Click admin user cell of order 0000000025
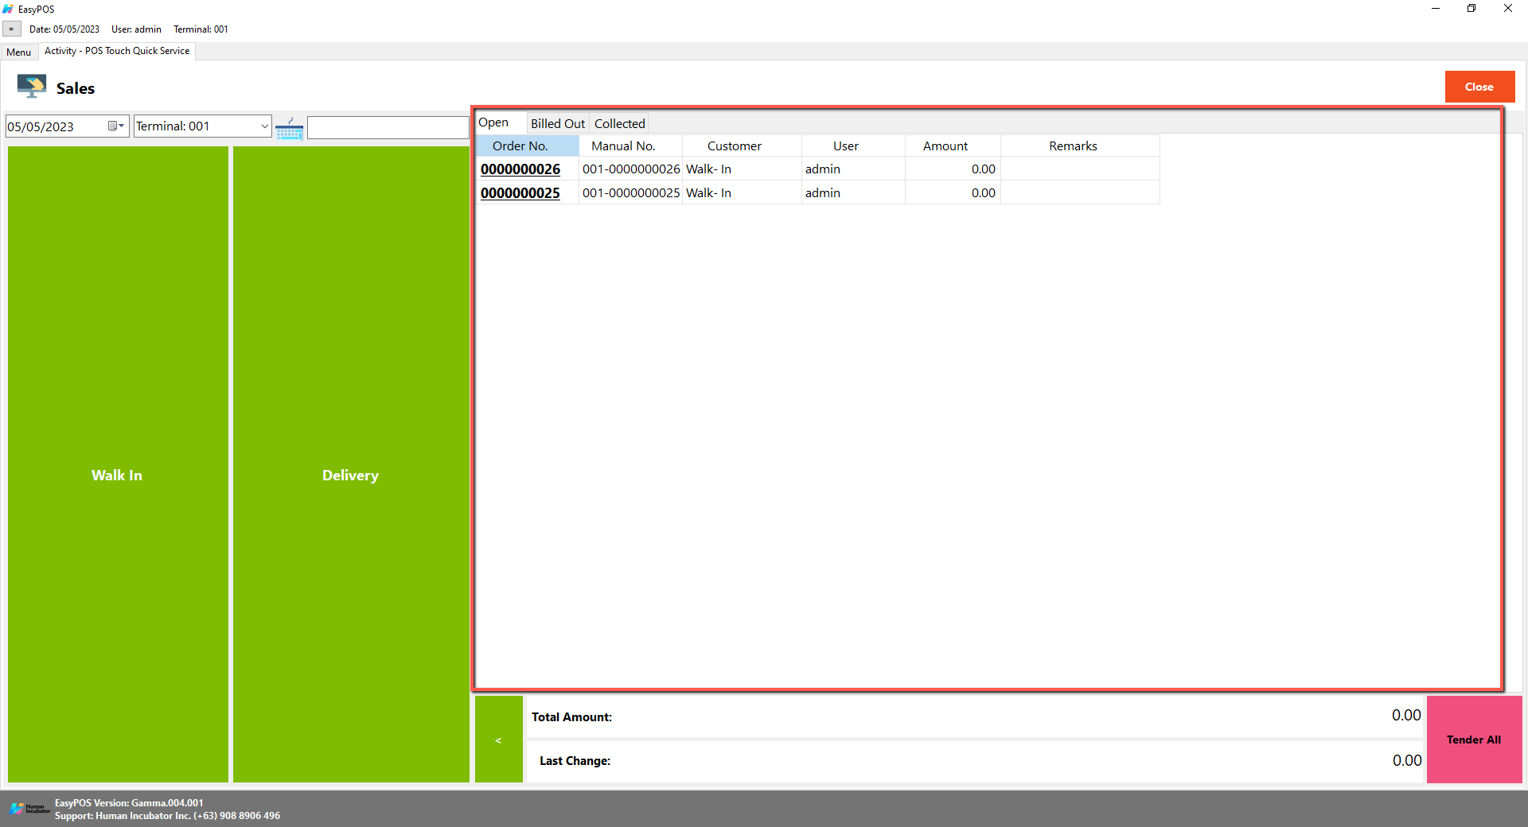This screenshot has width=1528, height=827. point(853,192)
